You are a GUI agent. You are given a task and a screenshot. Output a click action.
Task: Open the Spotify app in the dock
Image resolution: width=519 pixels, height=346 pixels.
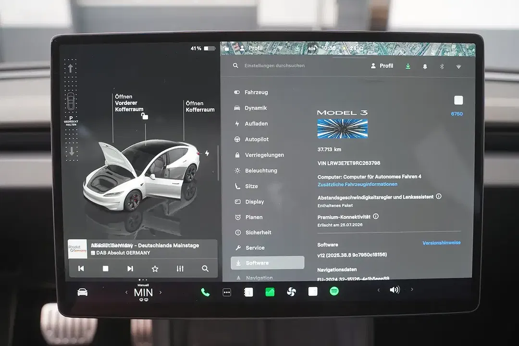334,291
